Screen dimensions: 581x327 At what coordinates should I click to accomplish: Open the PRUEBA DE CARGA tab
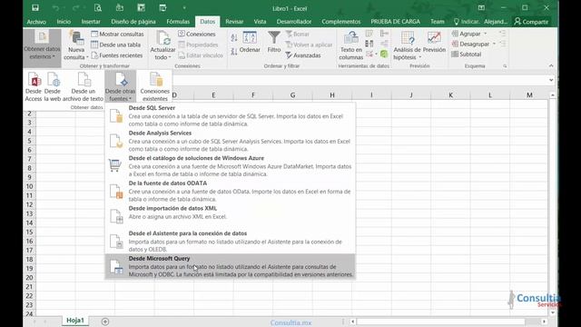(396, 22)
